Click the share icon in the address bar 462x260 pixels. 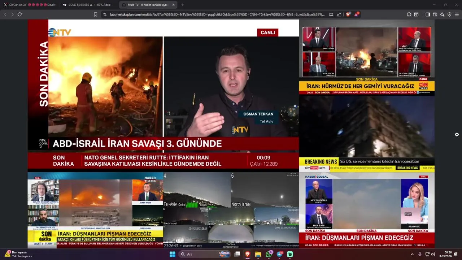click(x=339, y=14)
